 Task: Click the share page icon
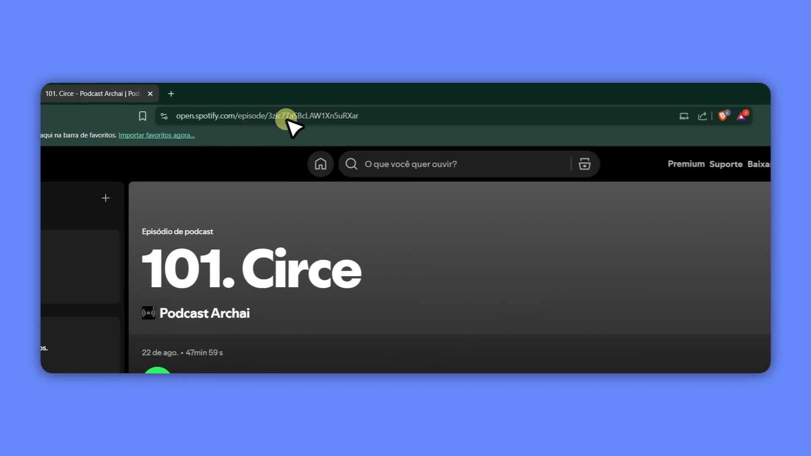click(702, 116)
